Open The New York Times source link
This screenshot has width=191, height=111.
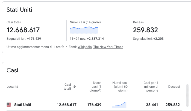coord(108,47)
